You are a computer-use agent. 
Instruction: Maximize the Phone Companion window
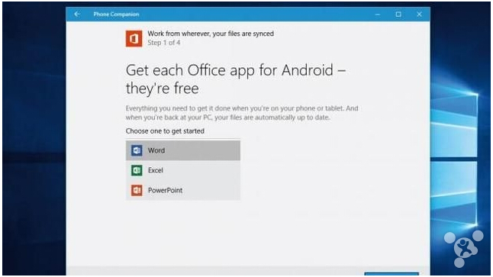click(x=398, y=14)
